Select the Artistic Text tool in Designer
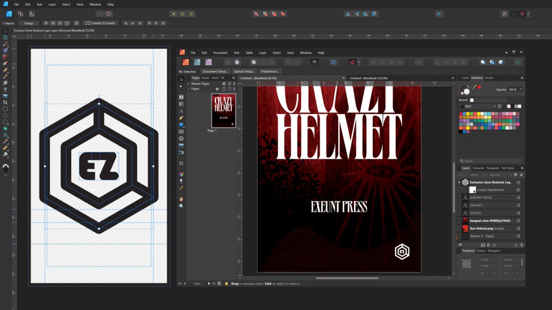This screenshot has height=310, width=552. (x=6, y=135)
